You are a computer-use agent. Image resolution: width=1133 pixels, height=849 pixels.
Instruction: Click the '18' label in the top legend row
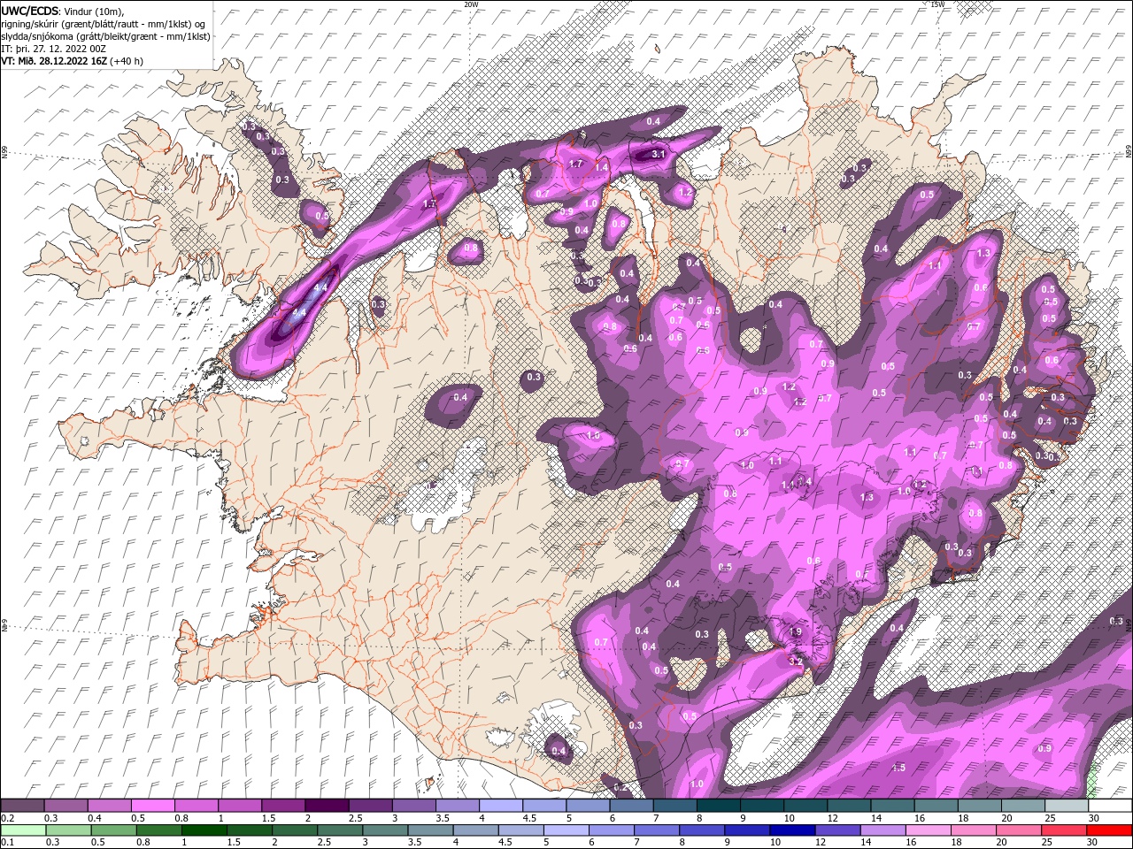964,818
